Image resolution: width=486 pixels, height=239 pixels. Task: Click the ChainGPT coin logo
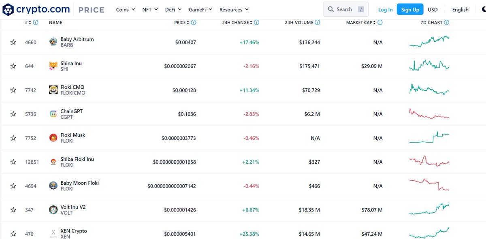click(x=53, y=114)
